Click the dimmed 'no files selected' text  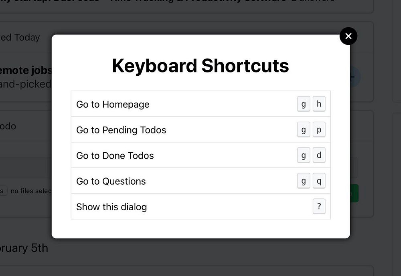(31, 191)
